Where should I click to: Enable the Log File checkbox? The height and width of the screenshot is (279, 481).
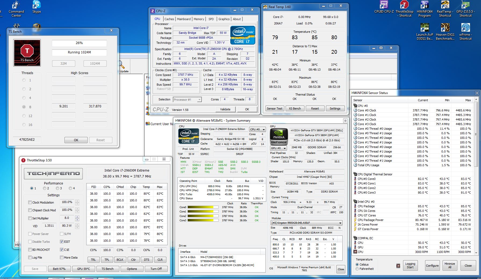coord(30,258)
